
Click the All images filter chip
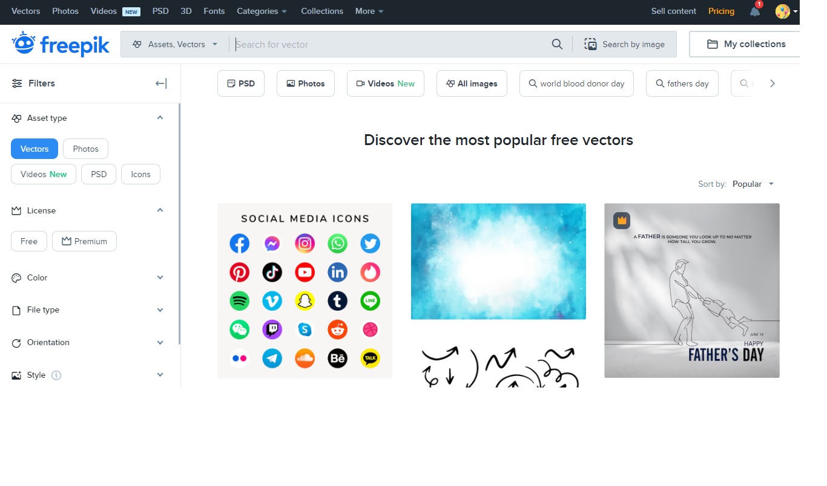[x=472, y=83]
